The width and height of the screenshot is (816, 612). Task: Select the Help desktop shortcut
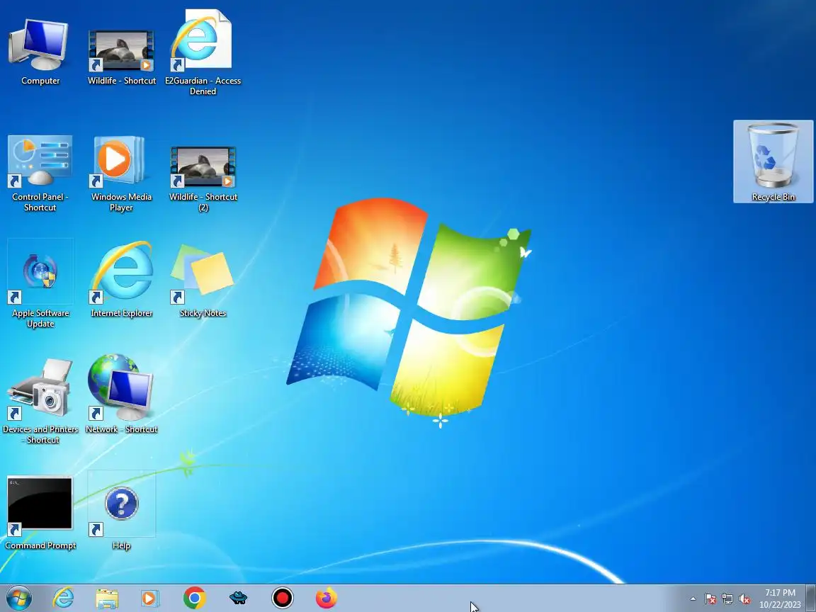[x=121, y=511]
